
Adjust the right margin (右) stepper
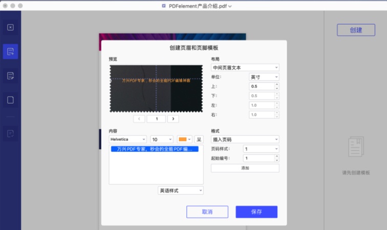click(277, 114)
